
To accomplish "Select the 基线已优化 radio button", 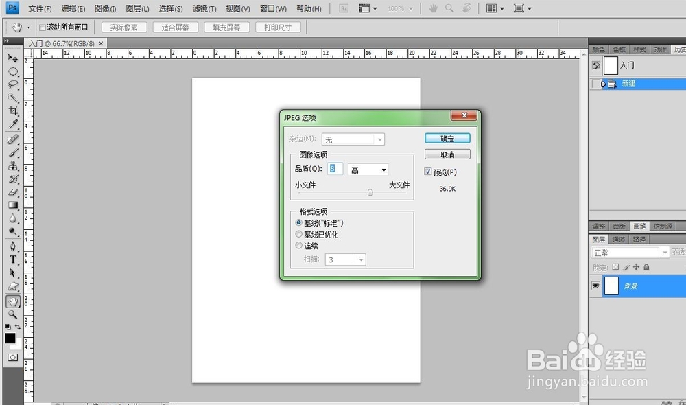I will coord(298,234).
